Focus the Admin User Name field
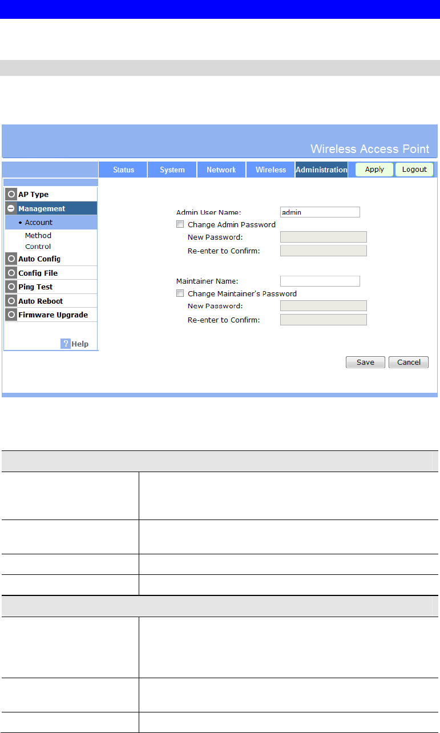This screenshot has height=733, width=440. pyautogui.click(x=320, y=212)
